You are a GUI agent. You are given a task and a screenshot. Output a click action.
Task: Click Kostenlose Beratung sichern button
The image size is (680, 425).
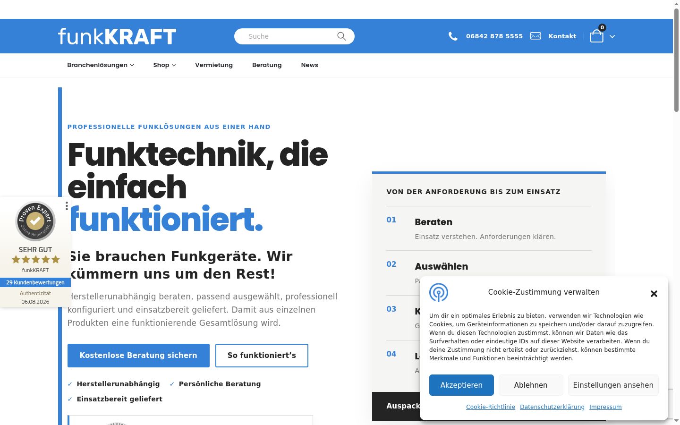pyautogui.click(x=138, y=356)
